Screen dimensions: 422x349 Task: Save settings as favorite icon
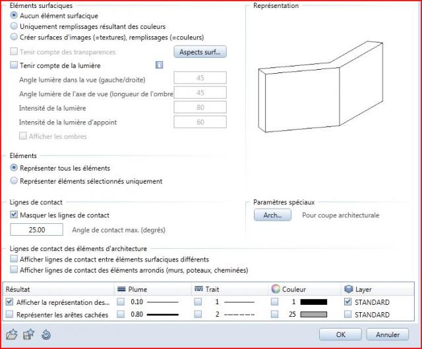tap(29, 335)
